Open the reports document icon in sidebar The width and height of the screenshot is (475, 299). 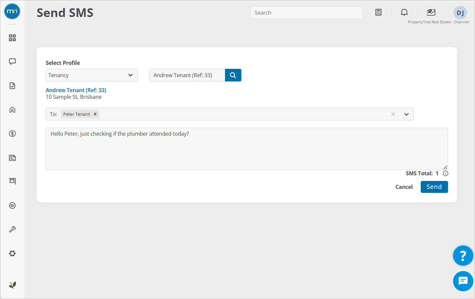[12, 158]
